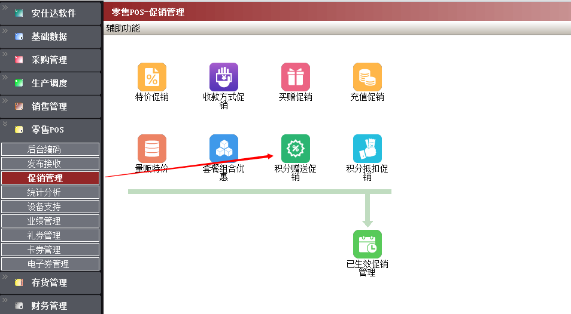Viewport: 571px width, 314px height.
Task: Open 统计分析 in the sidebar
Action: click(50, 192)
